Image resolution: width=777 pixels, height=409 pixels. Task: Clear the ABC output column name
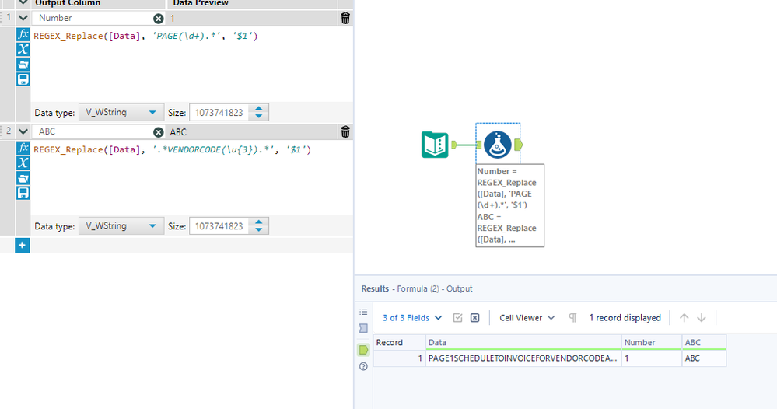[x=158, y=132]
